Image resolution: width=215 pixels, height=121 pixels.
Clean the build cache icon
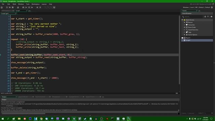[x=32, y=7]
